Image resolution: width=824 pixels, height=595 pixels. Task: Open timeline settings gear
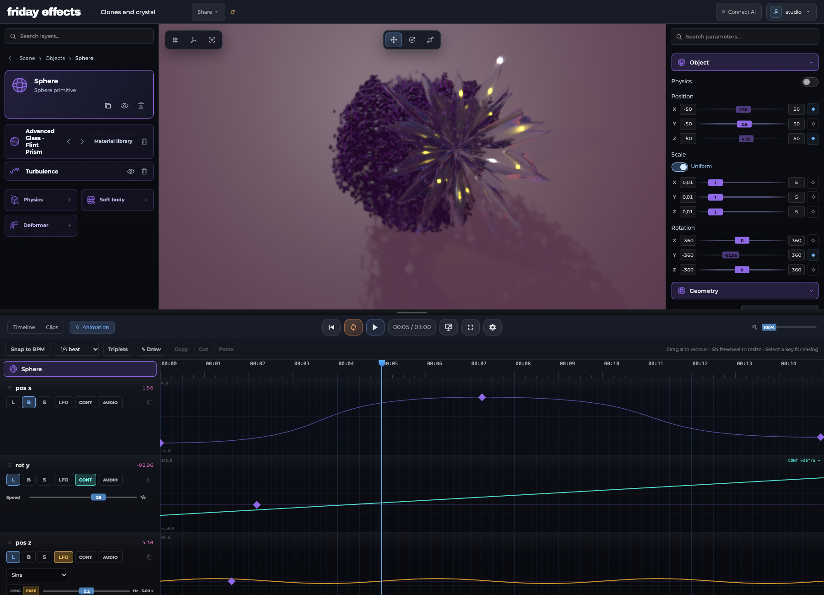(493, 327)
